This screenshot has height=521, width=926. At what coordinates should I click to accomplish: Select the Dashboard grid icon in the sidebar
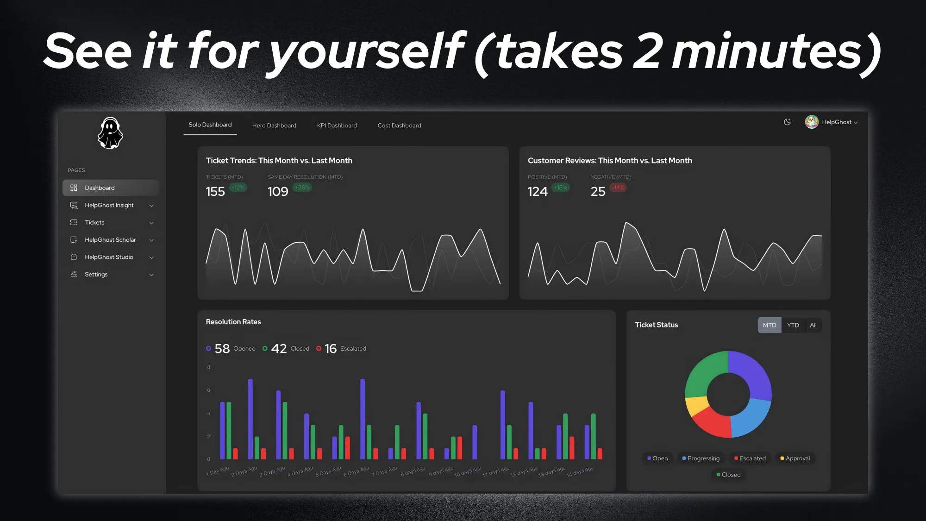74,188
